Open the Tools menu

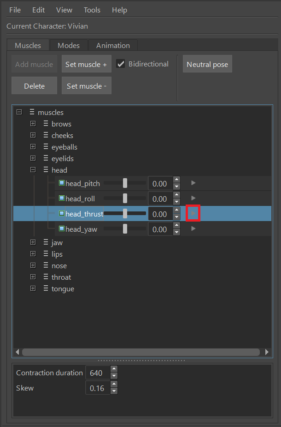(x=91, y=10)
